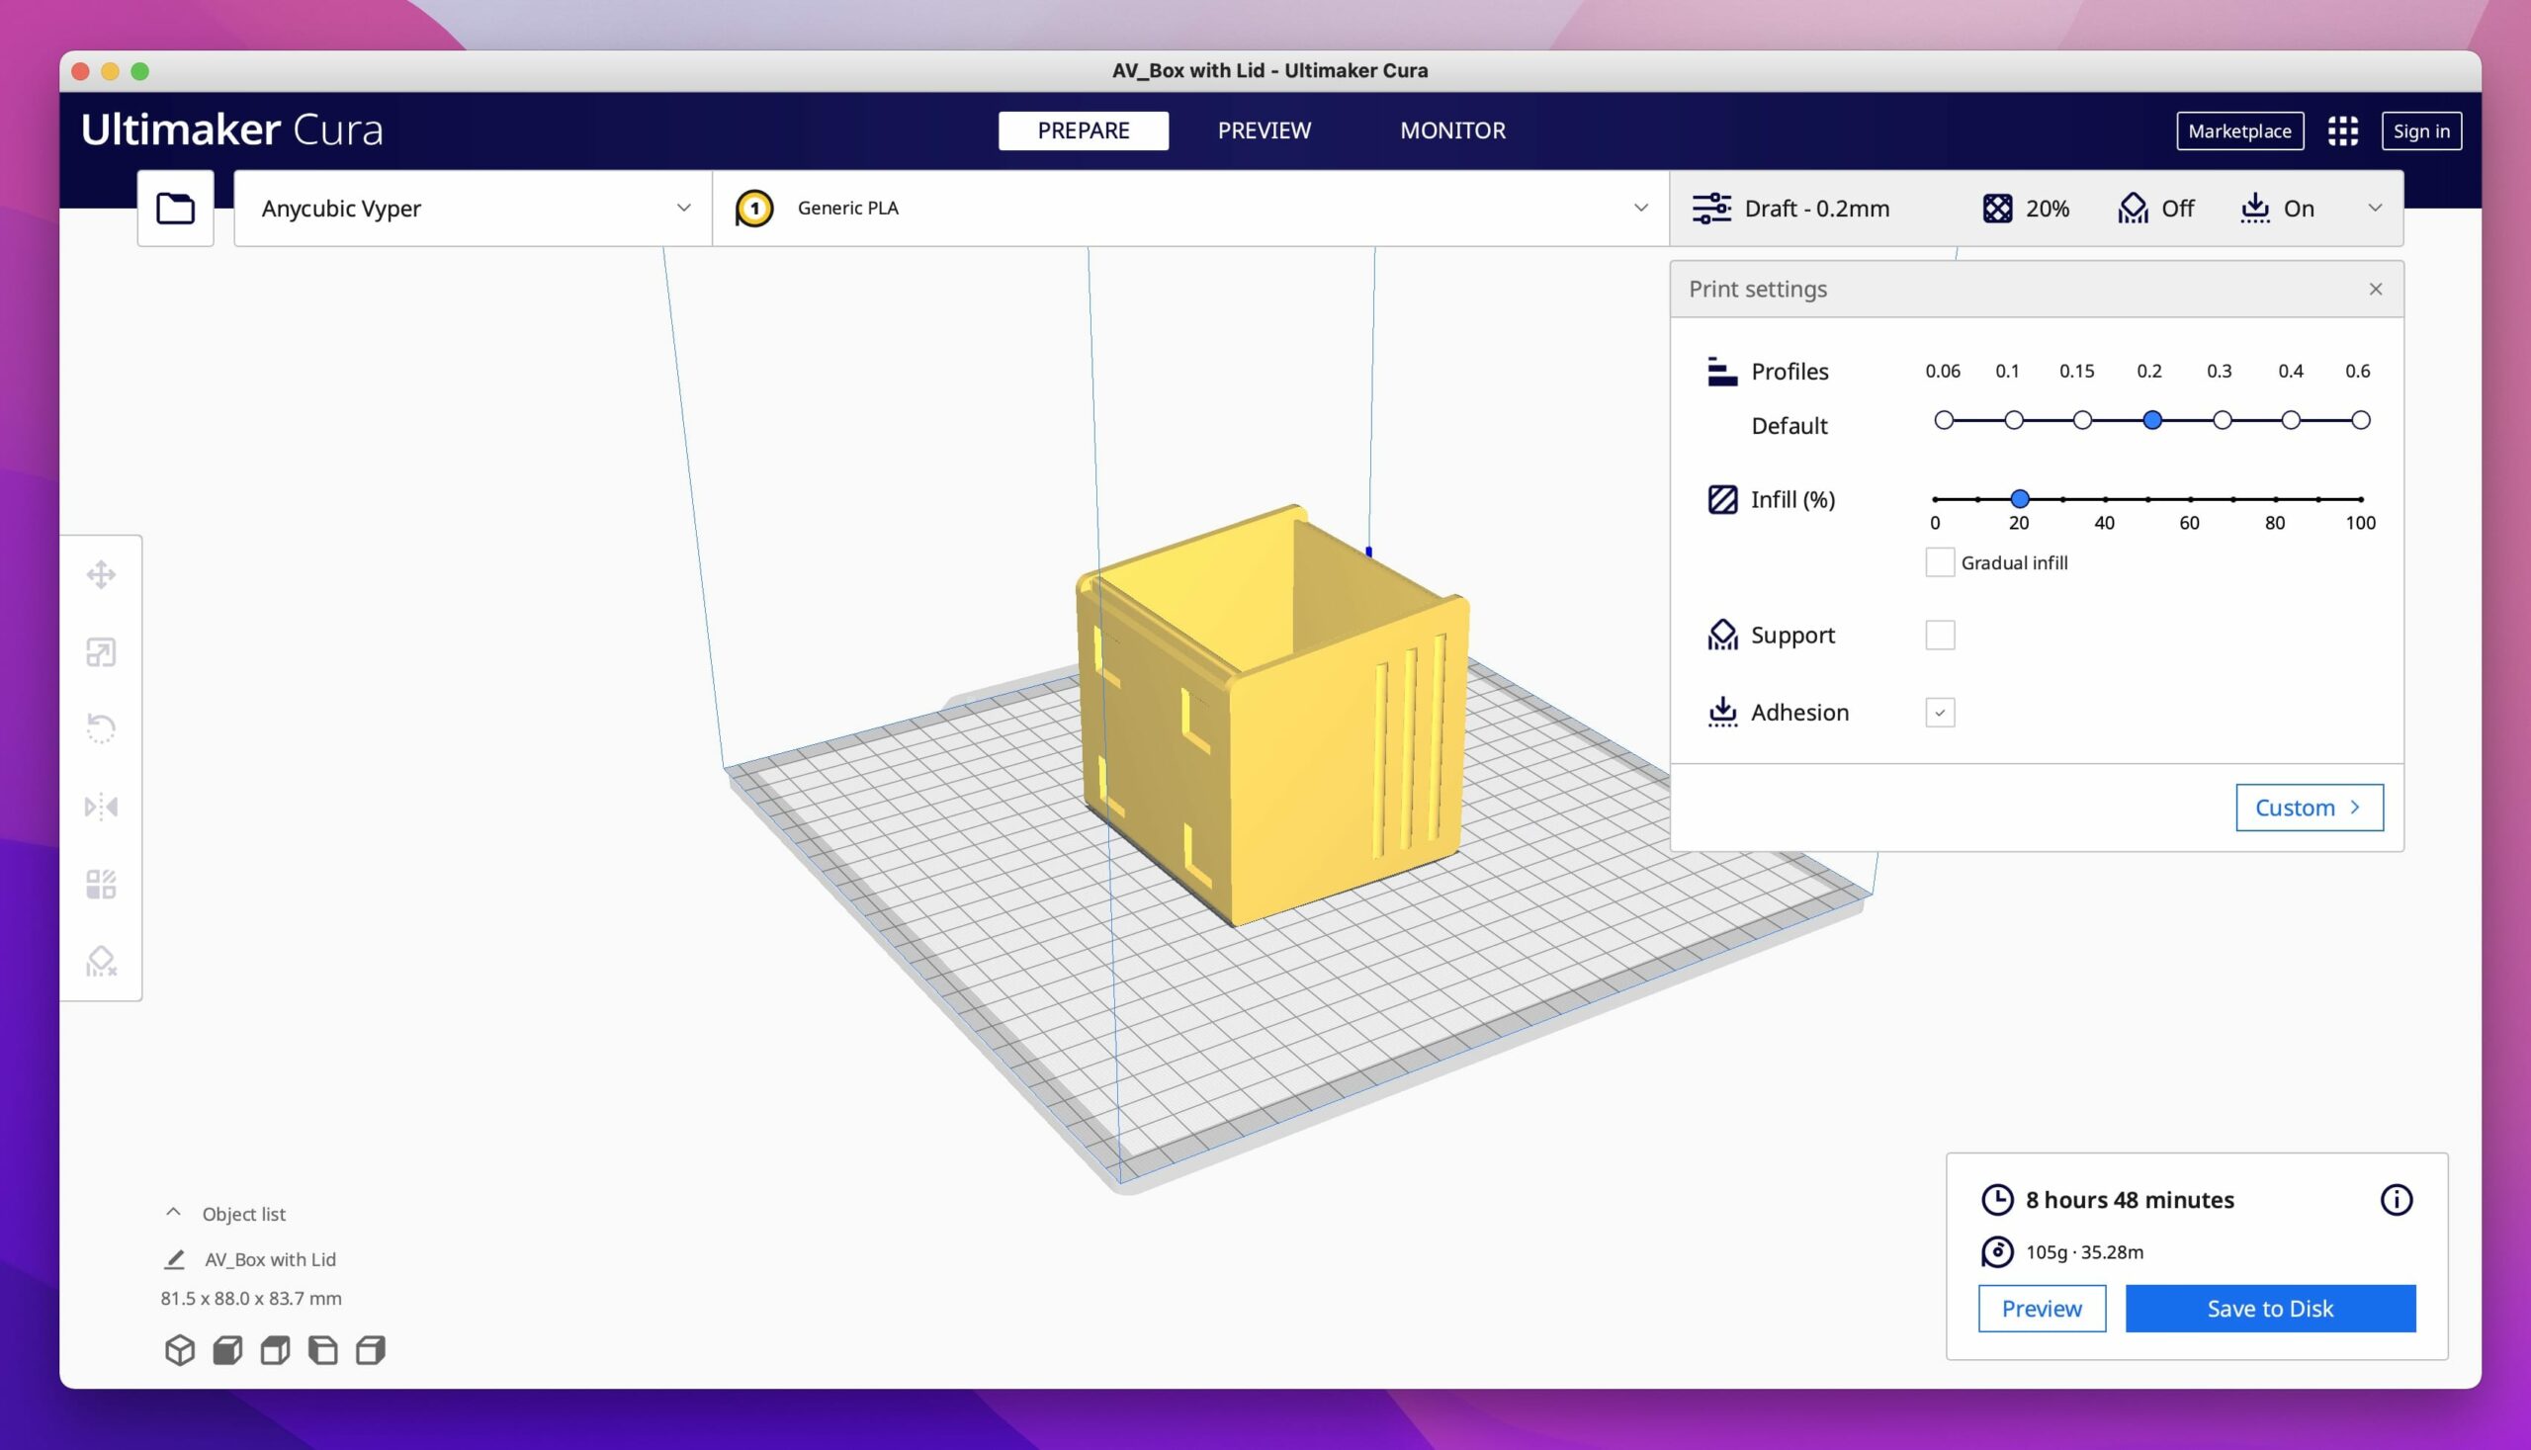This screenshot has height=1450, width=2531.
Task: Select the 0.1 profile radio point
Action: coord(2013,420)
